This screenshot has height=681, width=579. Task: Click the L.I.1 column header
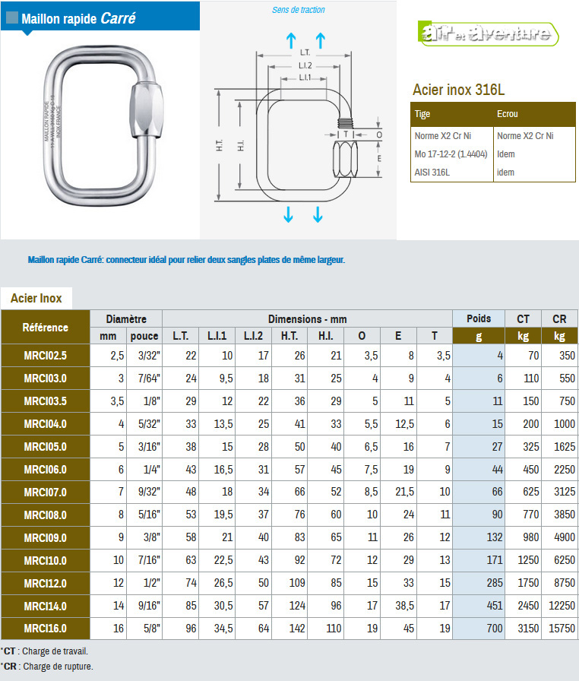coord(217,336)
